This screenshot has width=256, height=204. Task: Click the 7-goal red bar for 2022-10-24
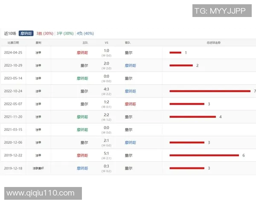click(x=210, y=91)
